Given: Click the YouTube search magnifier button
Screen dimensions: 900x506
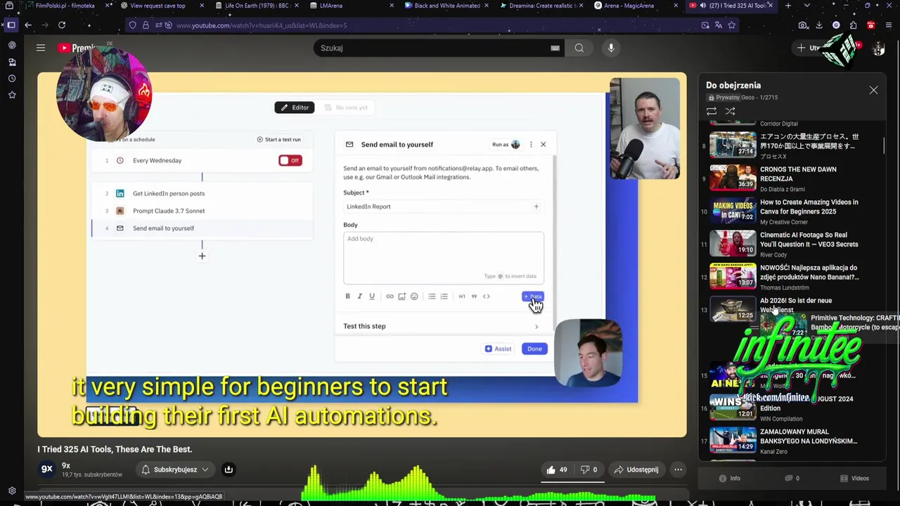Looking at the screenshot, I should [579, 48].
